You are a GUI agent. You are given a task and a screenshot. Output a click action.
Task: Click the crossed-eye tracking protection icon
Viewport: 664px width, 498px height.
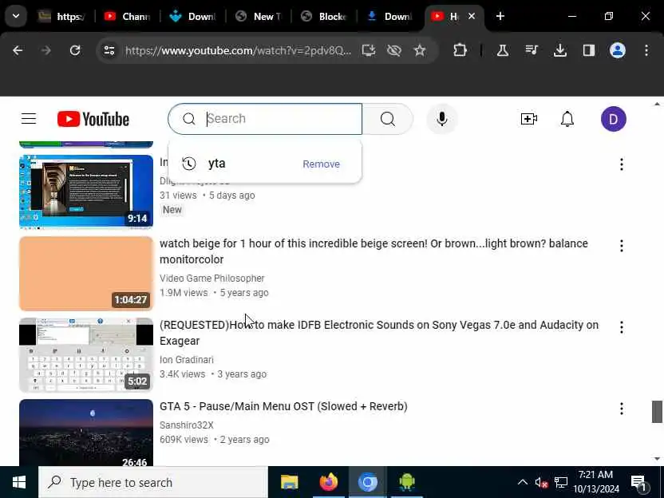click(x=393, y=50)
